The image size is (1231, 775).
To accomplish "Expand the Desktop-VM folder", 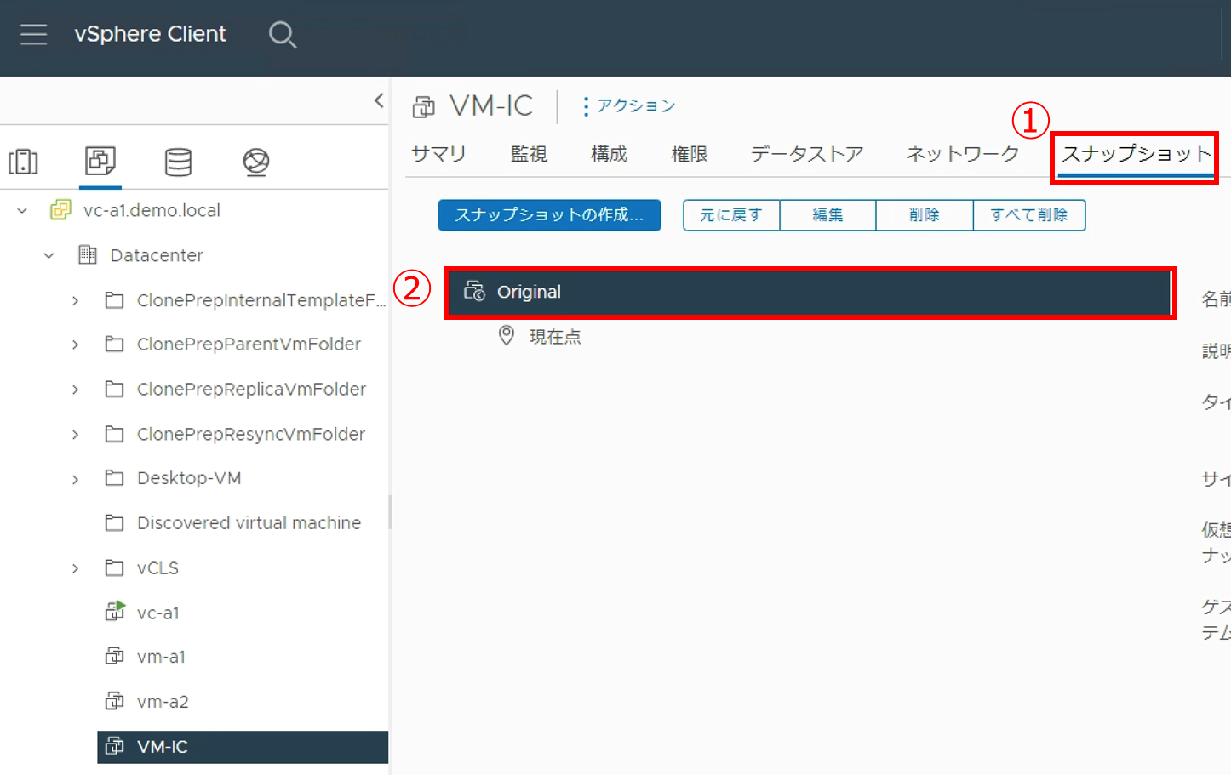I will pyautogui.click(x=76, y=479).
